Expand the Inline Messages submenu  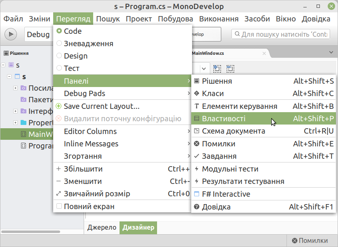(122, 143)
